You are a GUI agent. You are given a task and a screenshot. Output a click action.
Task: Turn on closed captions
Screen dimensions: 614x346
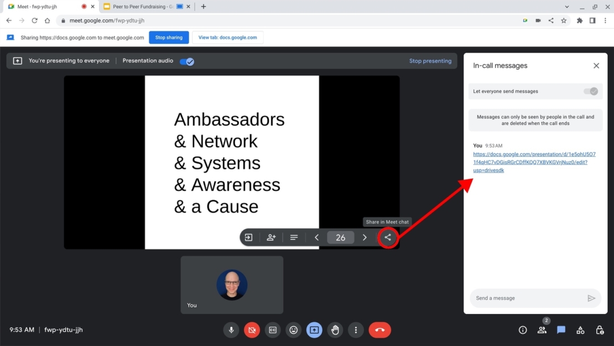click(272, 329)
